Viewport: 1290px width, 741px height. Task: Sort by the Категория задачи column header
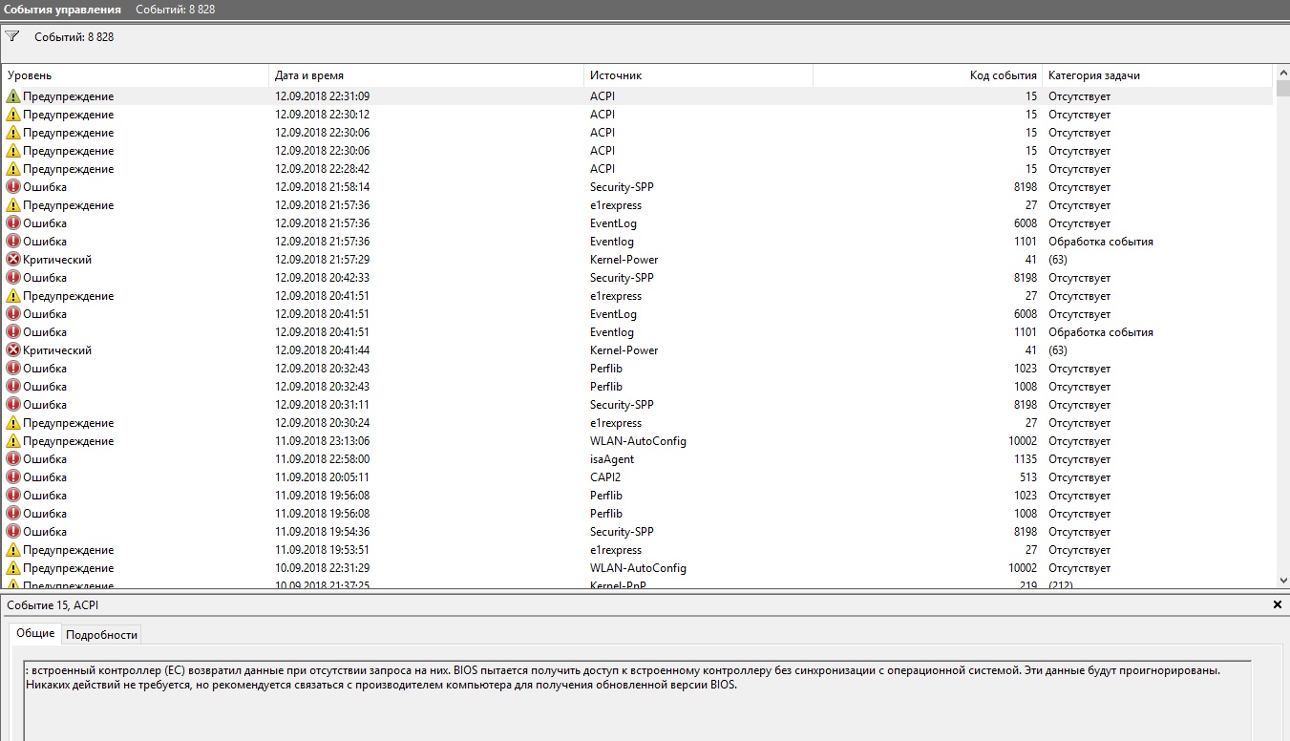coord(1157,75)
